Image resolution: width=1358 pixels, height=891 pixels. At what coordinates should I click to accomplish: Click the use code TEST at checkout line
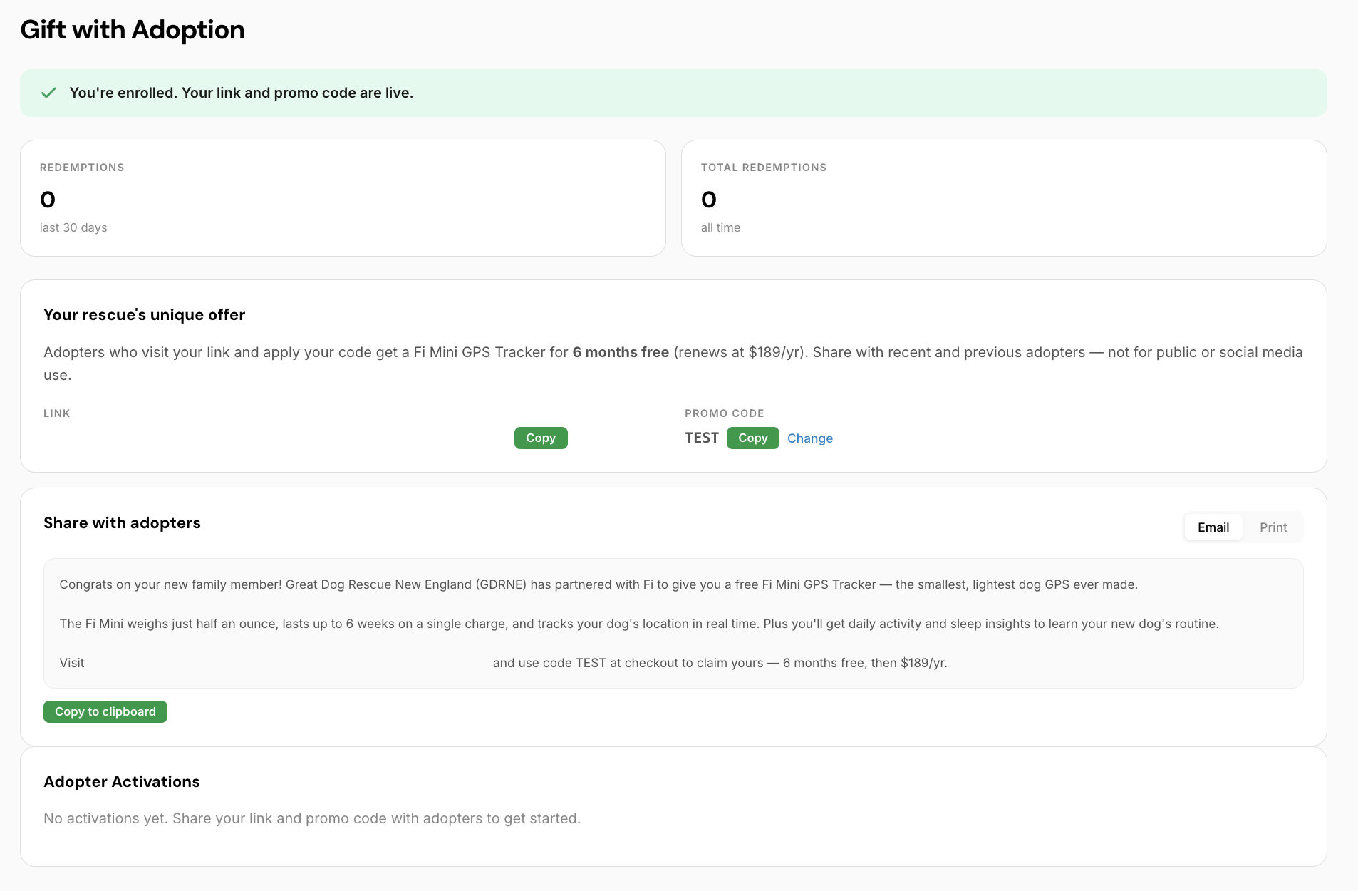tap(720, 663)
